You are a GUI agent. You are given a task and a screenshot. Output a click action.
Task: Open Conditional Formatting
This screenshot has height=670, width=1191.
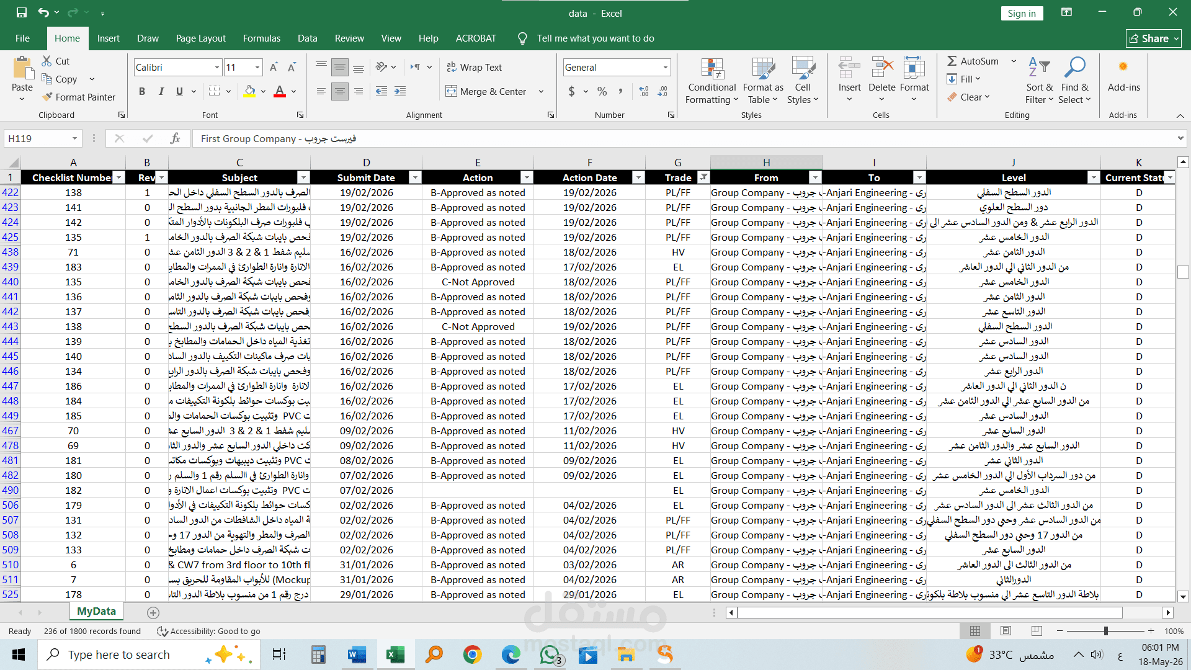click(x=712, y=81)
